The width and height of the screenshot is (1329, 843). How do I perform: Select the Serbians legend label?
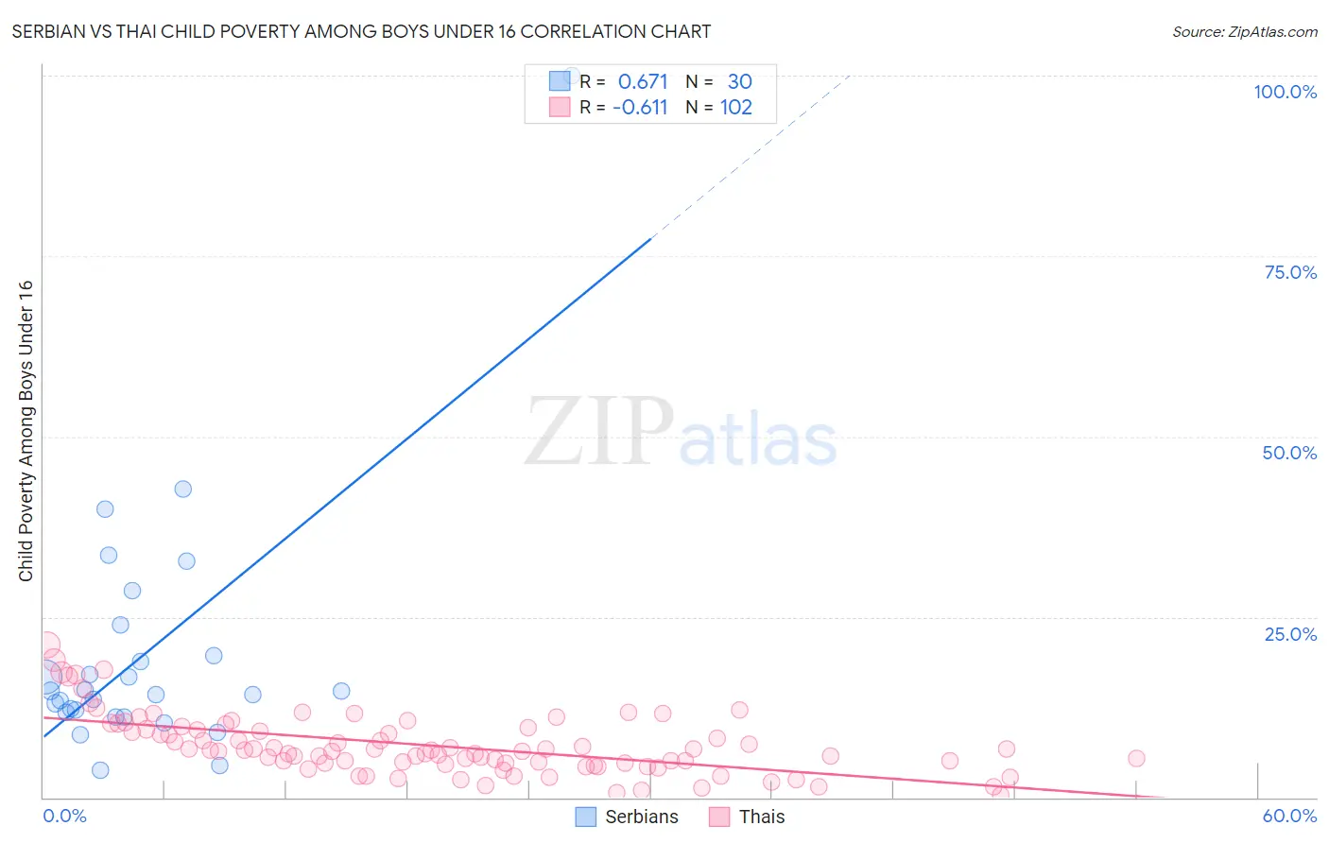tap(642, 817)
